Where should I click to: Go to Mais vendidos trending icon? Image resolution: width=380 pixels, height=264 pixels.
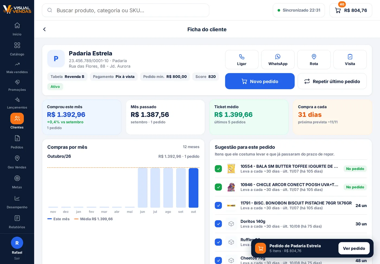pyautogui.click(x=17, y=64)
